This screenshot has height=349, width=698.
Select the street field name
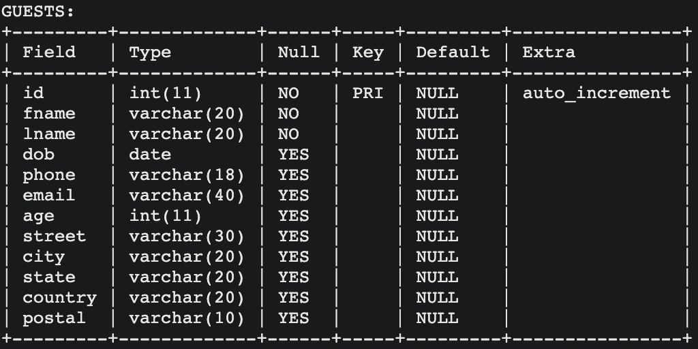(55, 237)
